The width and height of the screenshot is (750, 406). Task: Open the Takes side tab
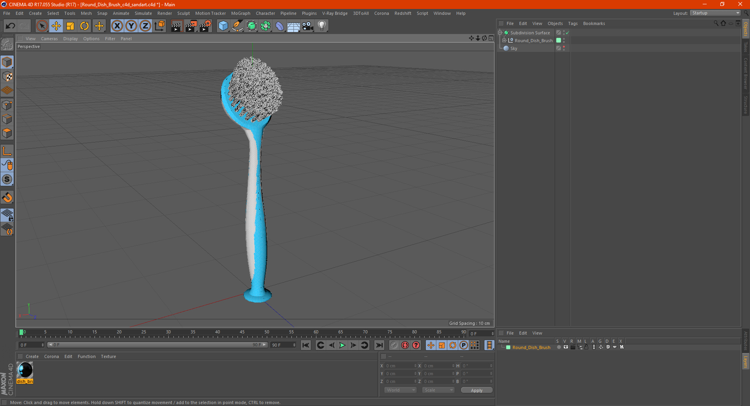pyautogui.click(x=745, y=47)
